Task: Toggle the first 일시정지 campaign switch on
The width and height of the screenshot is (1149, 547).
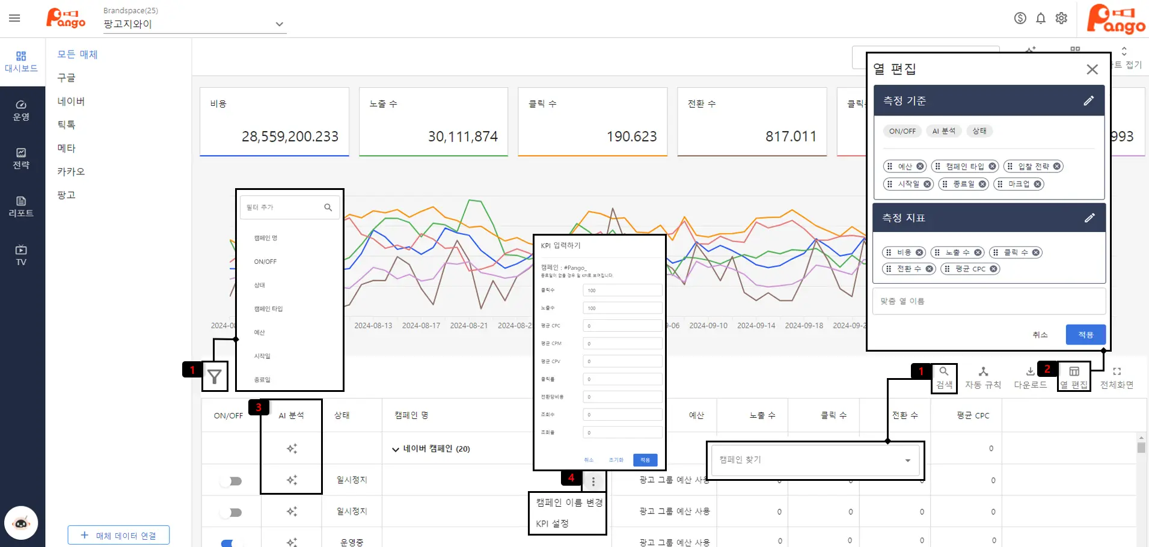Action: tap(231, 481)
